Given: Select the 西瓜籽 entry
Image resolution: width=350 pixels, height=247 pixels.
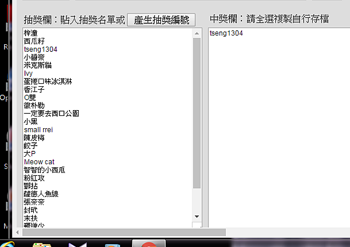Looking at the screenshot, I should 34,41.
